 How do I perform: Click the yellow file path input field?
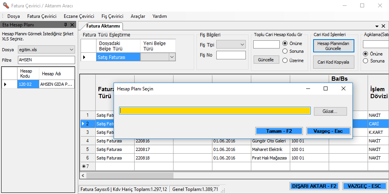click(x=215, y=111)
